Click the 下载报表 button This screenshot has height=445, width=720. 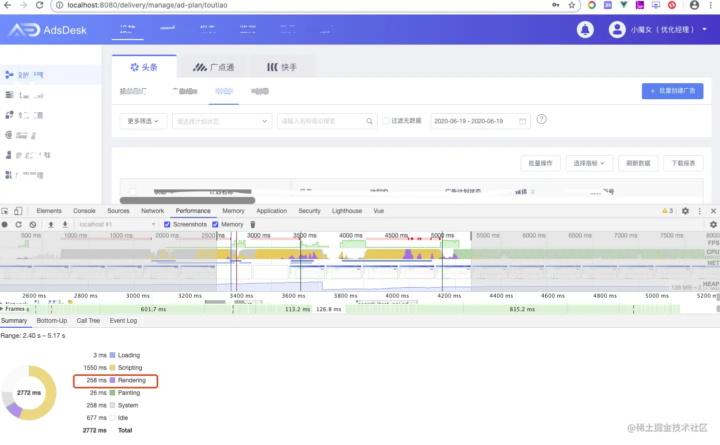click(683, 163)
